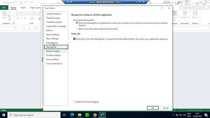The height and width of the screenshot is (118, 210).
Task: Select Message Bar category
Action: [x=56, y=47]
